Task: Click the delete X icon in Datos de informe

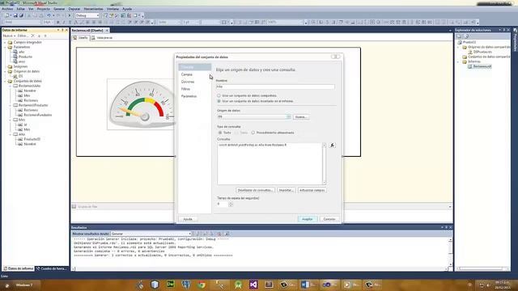Action: click(x=32, y=36)
